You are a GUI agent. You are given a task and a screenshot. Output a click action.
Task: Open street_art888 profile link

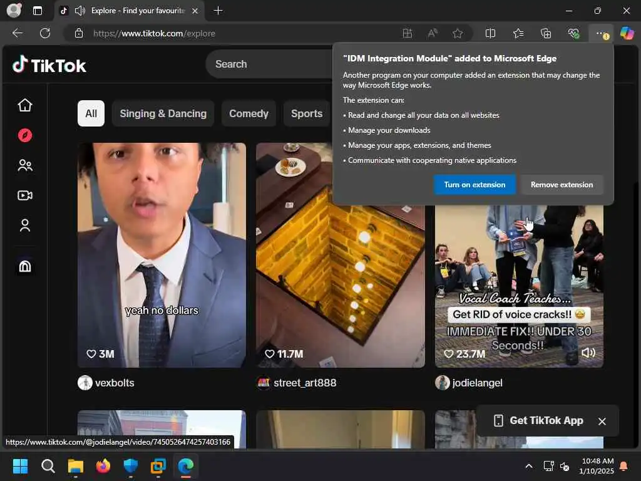point(305,383)
